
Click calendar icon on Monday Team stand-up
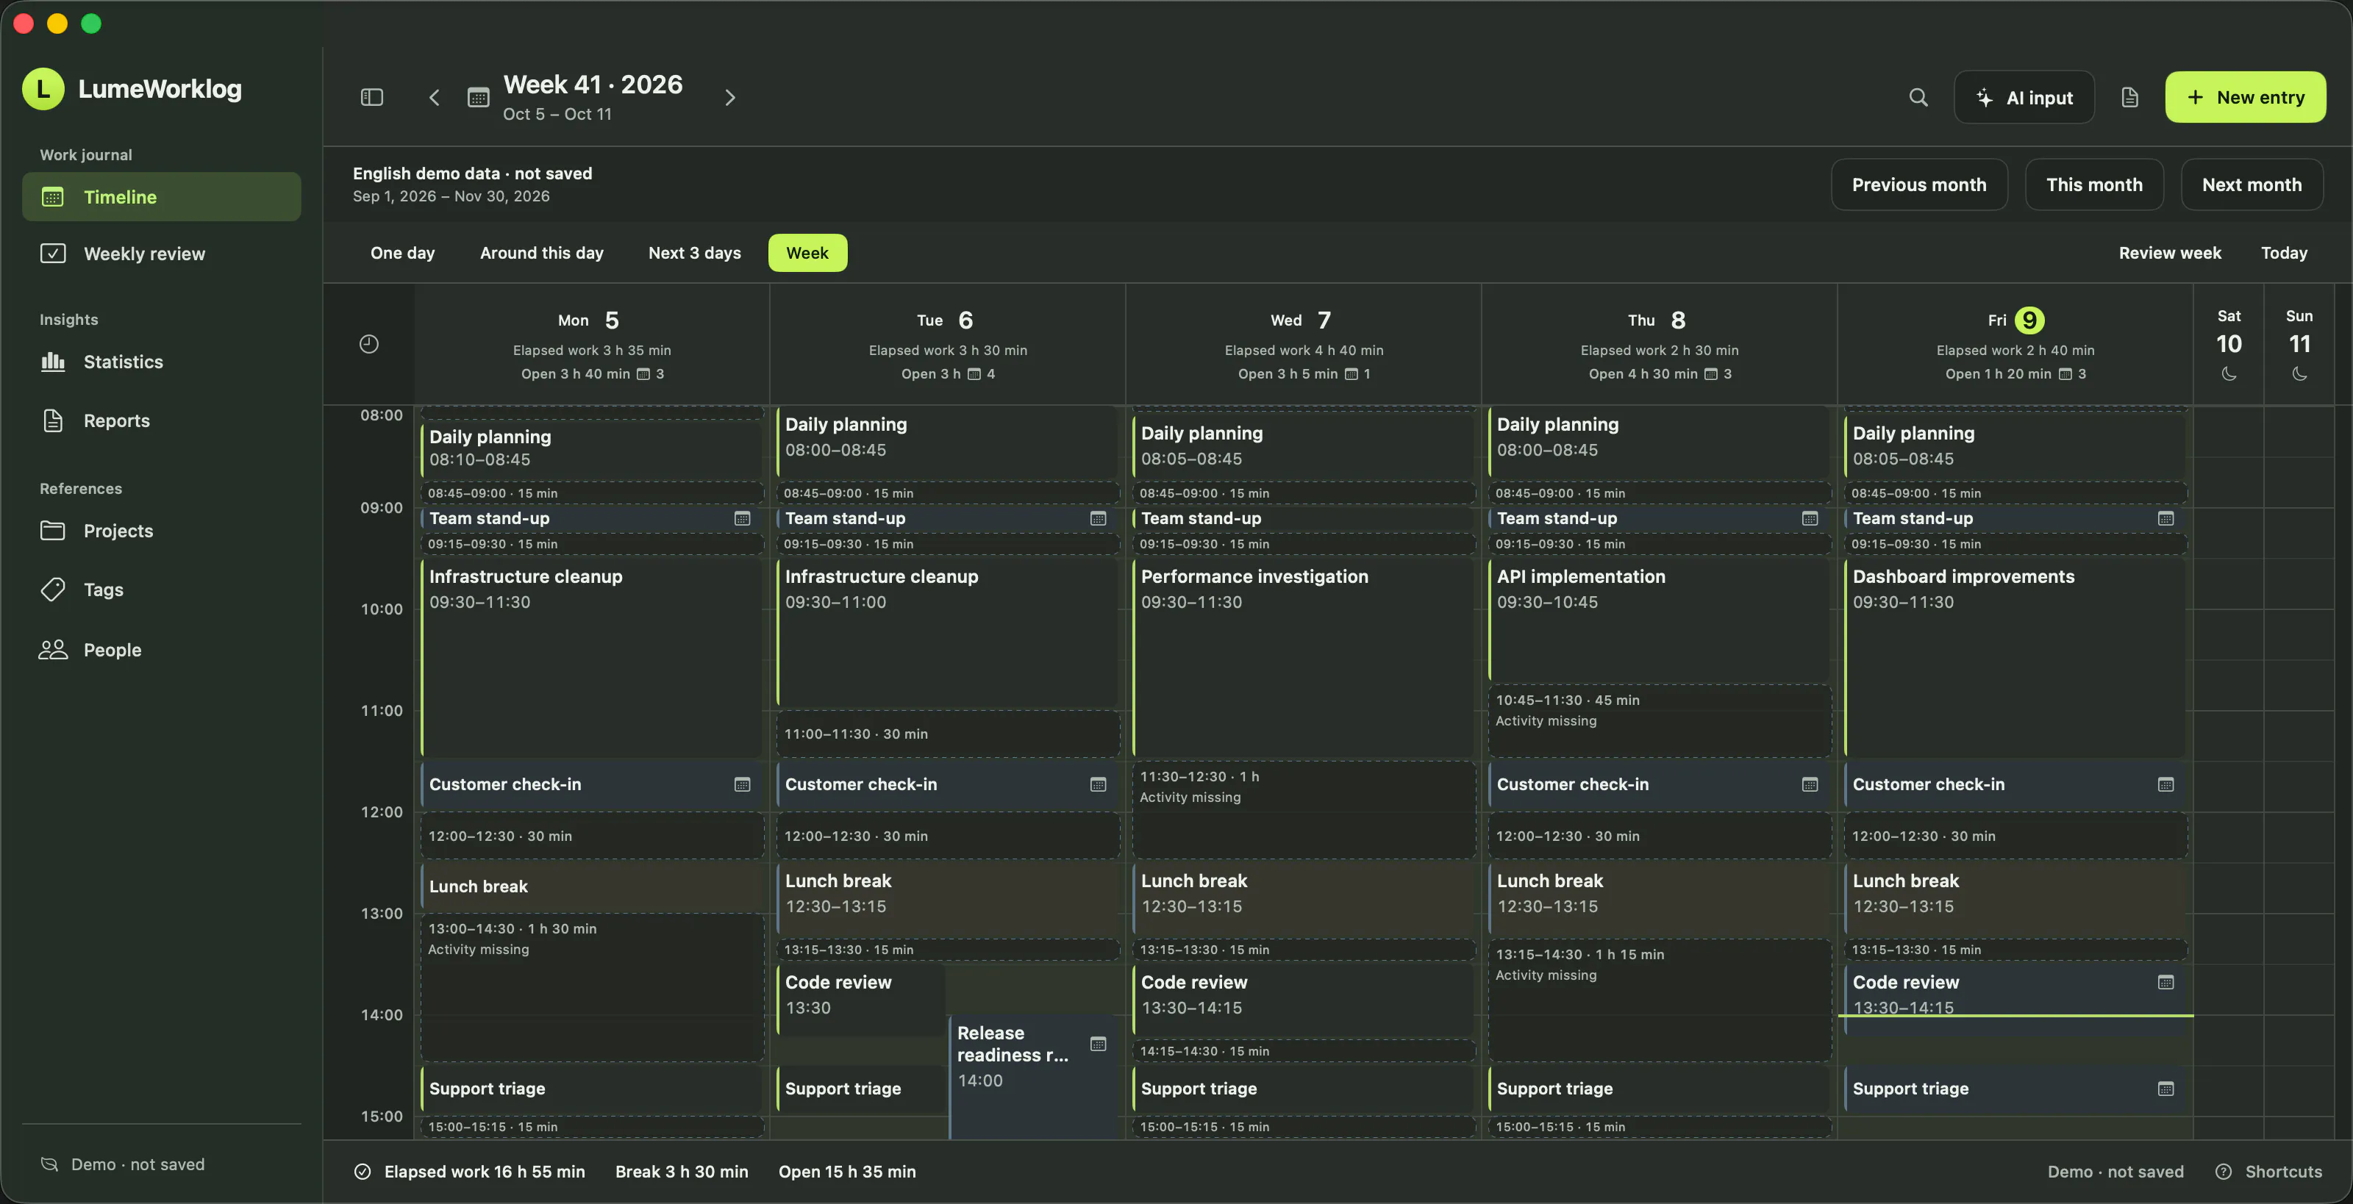(x=742, y=518)
